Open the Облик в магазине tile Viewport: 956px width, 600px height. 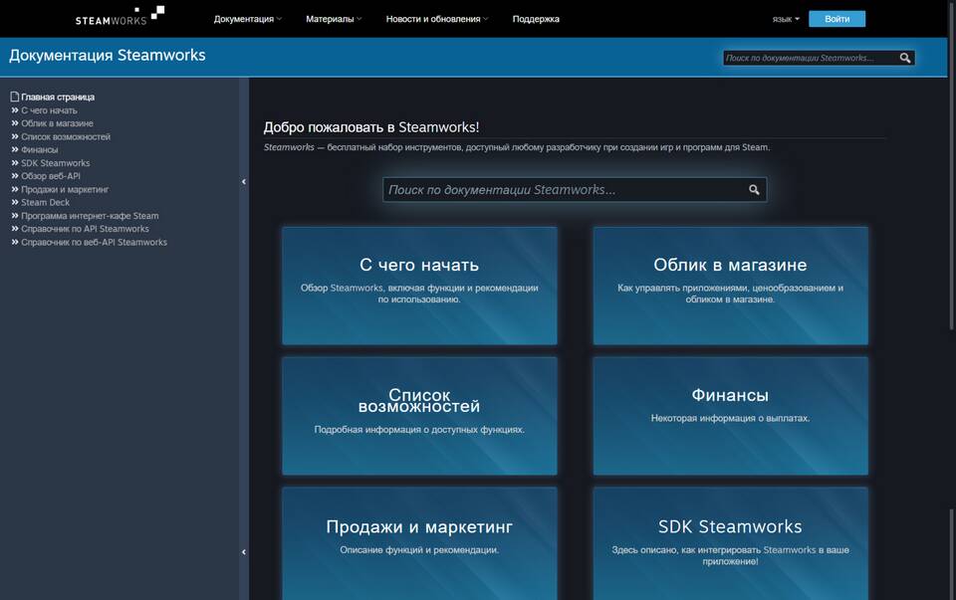click(730, 286)
